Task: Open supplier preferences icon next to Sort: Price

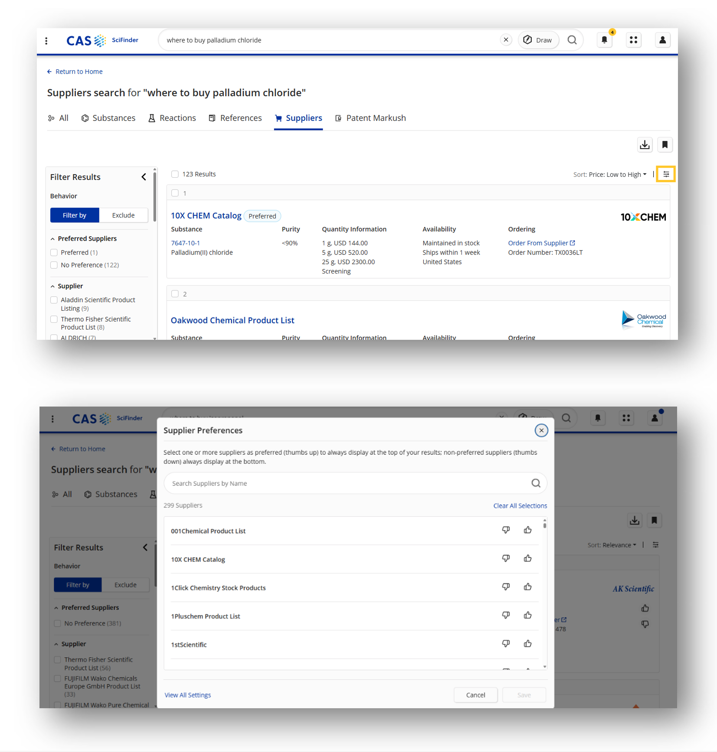Action: coord(666,174)
